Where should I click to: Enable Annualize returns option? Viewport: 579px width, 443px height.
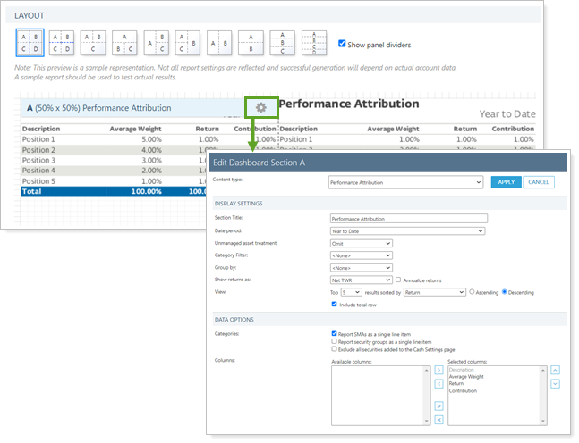398,280
